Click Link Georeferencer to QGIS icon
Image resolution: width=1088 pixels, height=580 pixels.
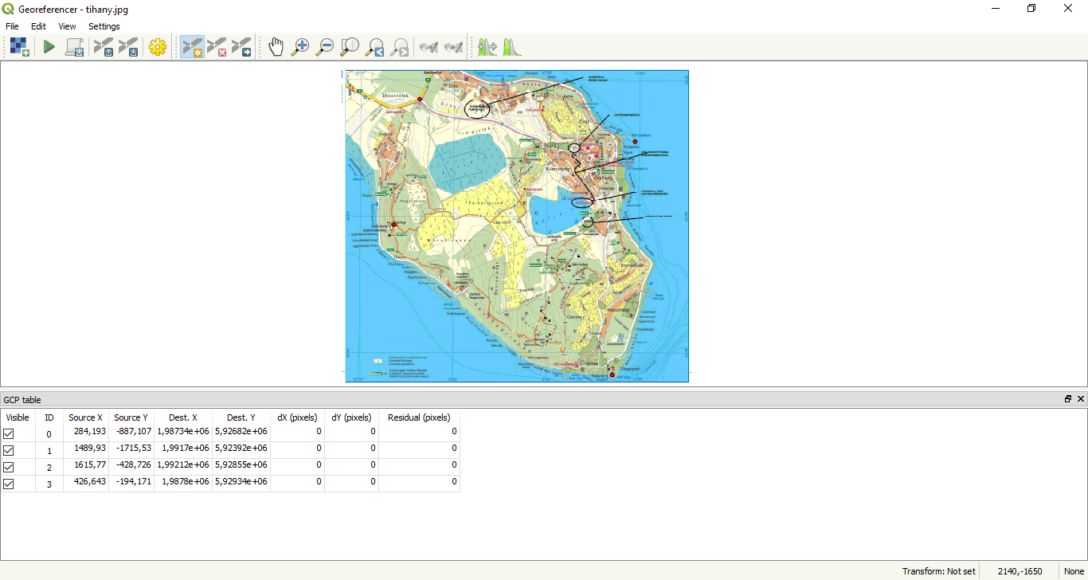tap(429, 47)
